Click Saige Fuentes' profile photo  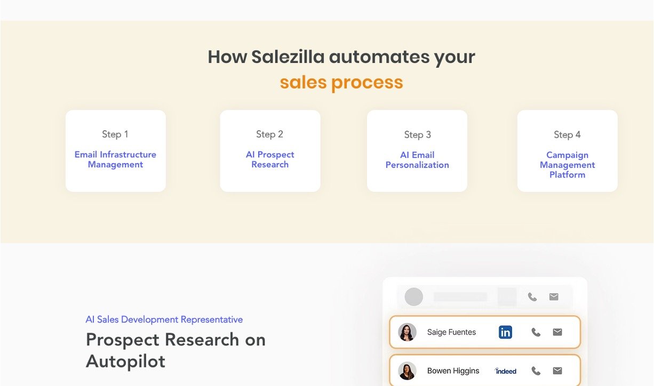[408, 332]
